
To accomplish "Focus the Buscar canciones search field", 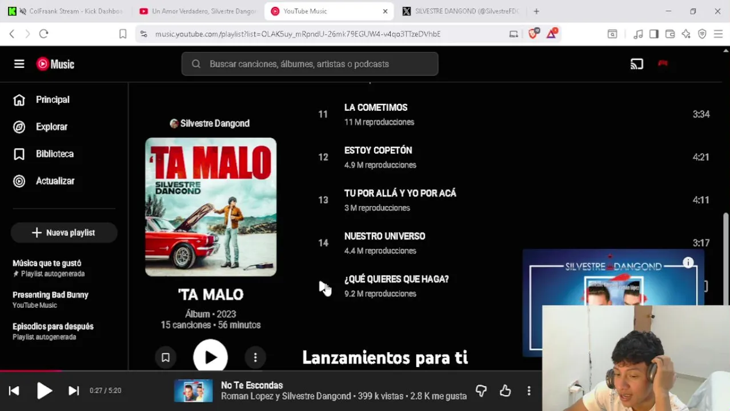I will [310, 64].
